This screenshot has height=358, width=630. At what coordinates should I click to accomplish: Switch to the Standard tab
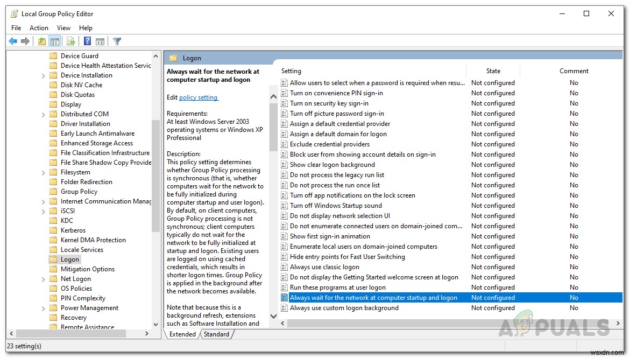click(x=216, y=334)
